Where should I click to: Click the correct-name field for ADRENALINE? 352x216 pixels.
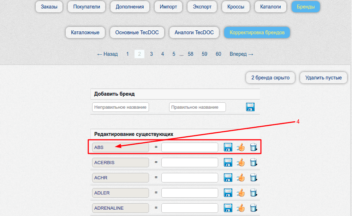click(x=190, y=208)
